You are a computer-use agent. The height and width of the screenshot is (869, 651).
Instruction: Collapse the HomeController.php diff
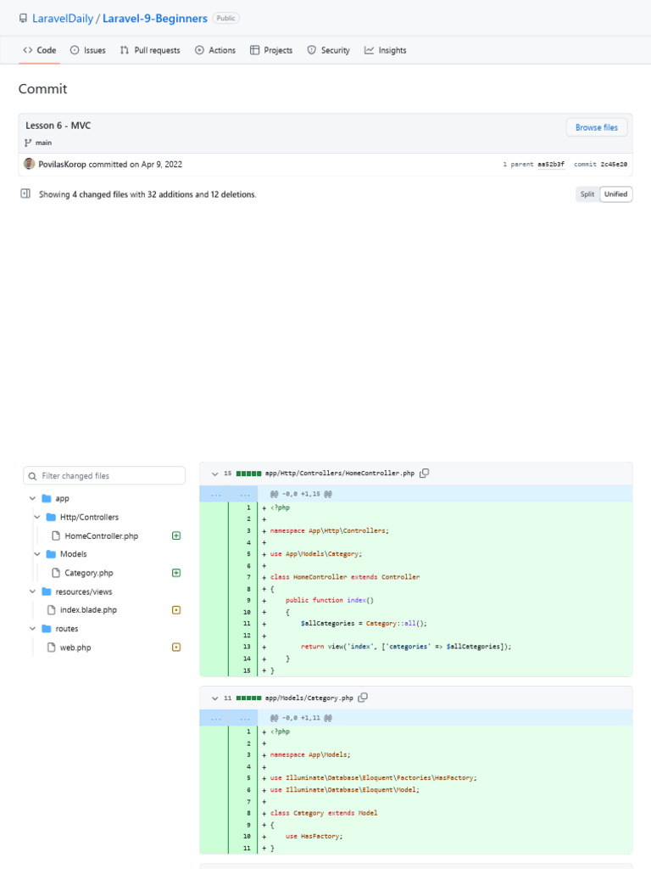(215, 474)
